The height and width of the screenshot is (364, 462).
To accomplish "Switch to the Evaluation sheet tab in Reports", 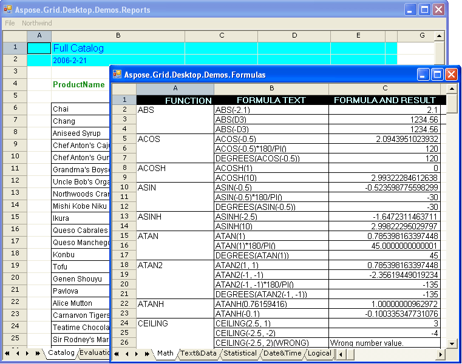I will pos(94,352).
